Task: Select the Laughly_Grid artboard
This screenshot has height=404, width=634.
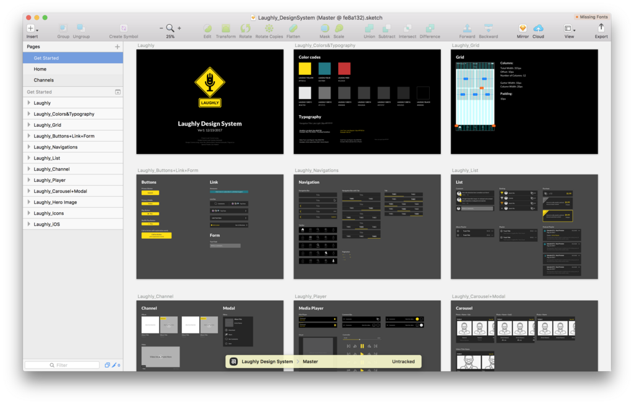Action: [x=524, y=101]
